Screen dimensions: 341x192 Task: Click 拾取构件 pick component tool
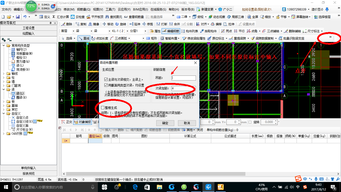point(208,31)
